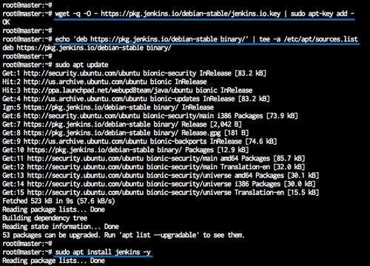The height and width of the screenshot is (266, 370).
Task: Click the Get:10 jenkins Packages [12.9 kB] line
Action: click(x=125, y=150)
